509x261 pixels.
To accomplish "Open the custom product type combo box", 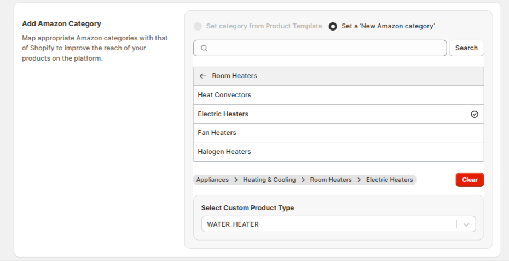I will click(x=339, y=224).
